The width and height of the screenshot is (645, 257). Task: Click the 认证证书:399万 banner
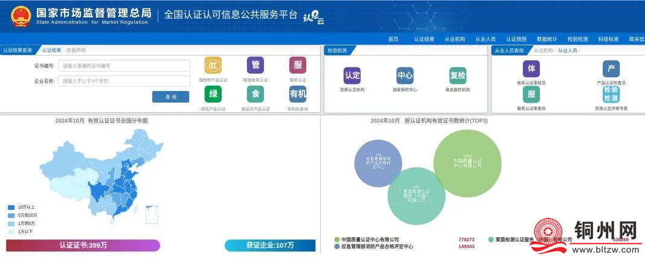[83, 246]
